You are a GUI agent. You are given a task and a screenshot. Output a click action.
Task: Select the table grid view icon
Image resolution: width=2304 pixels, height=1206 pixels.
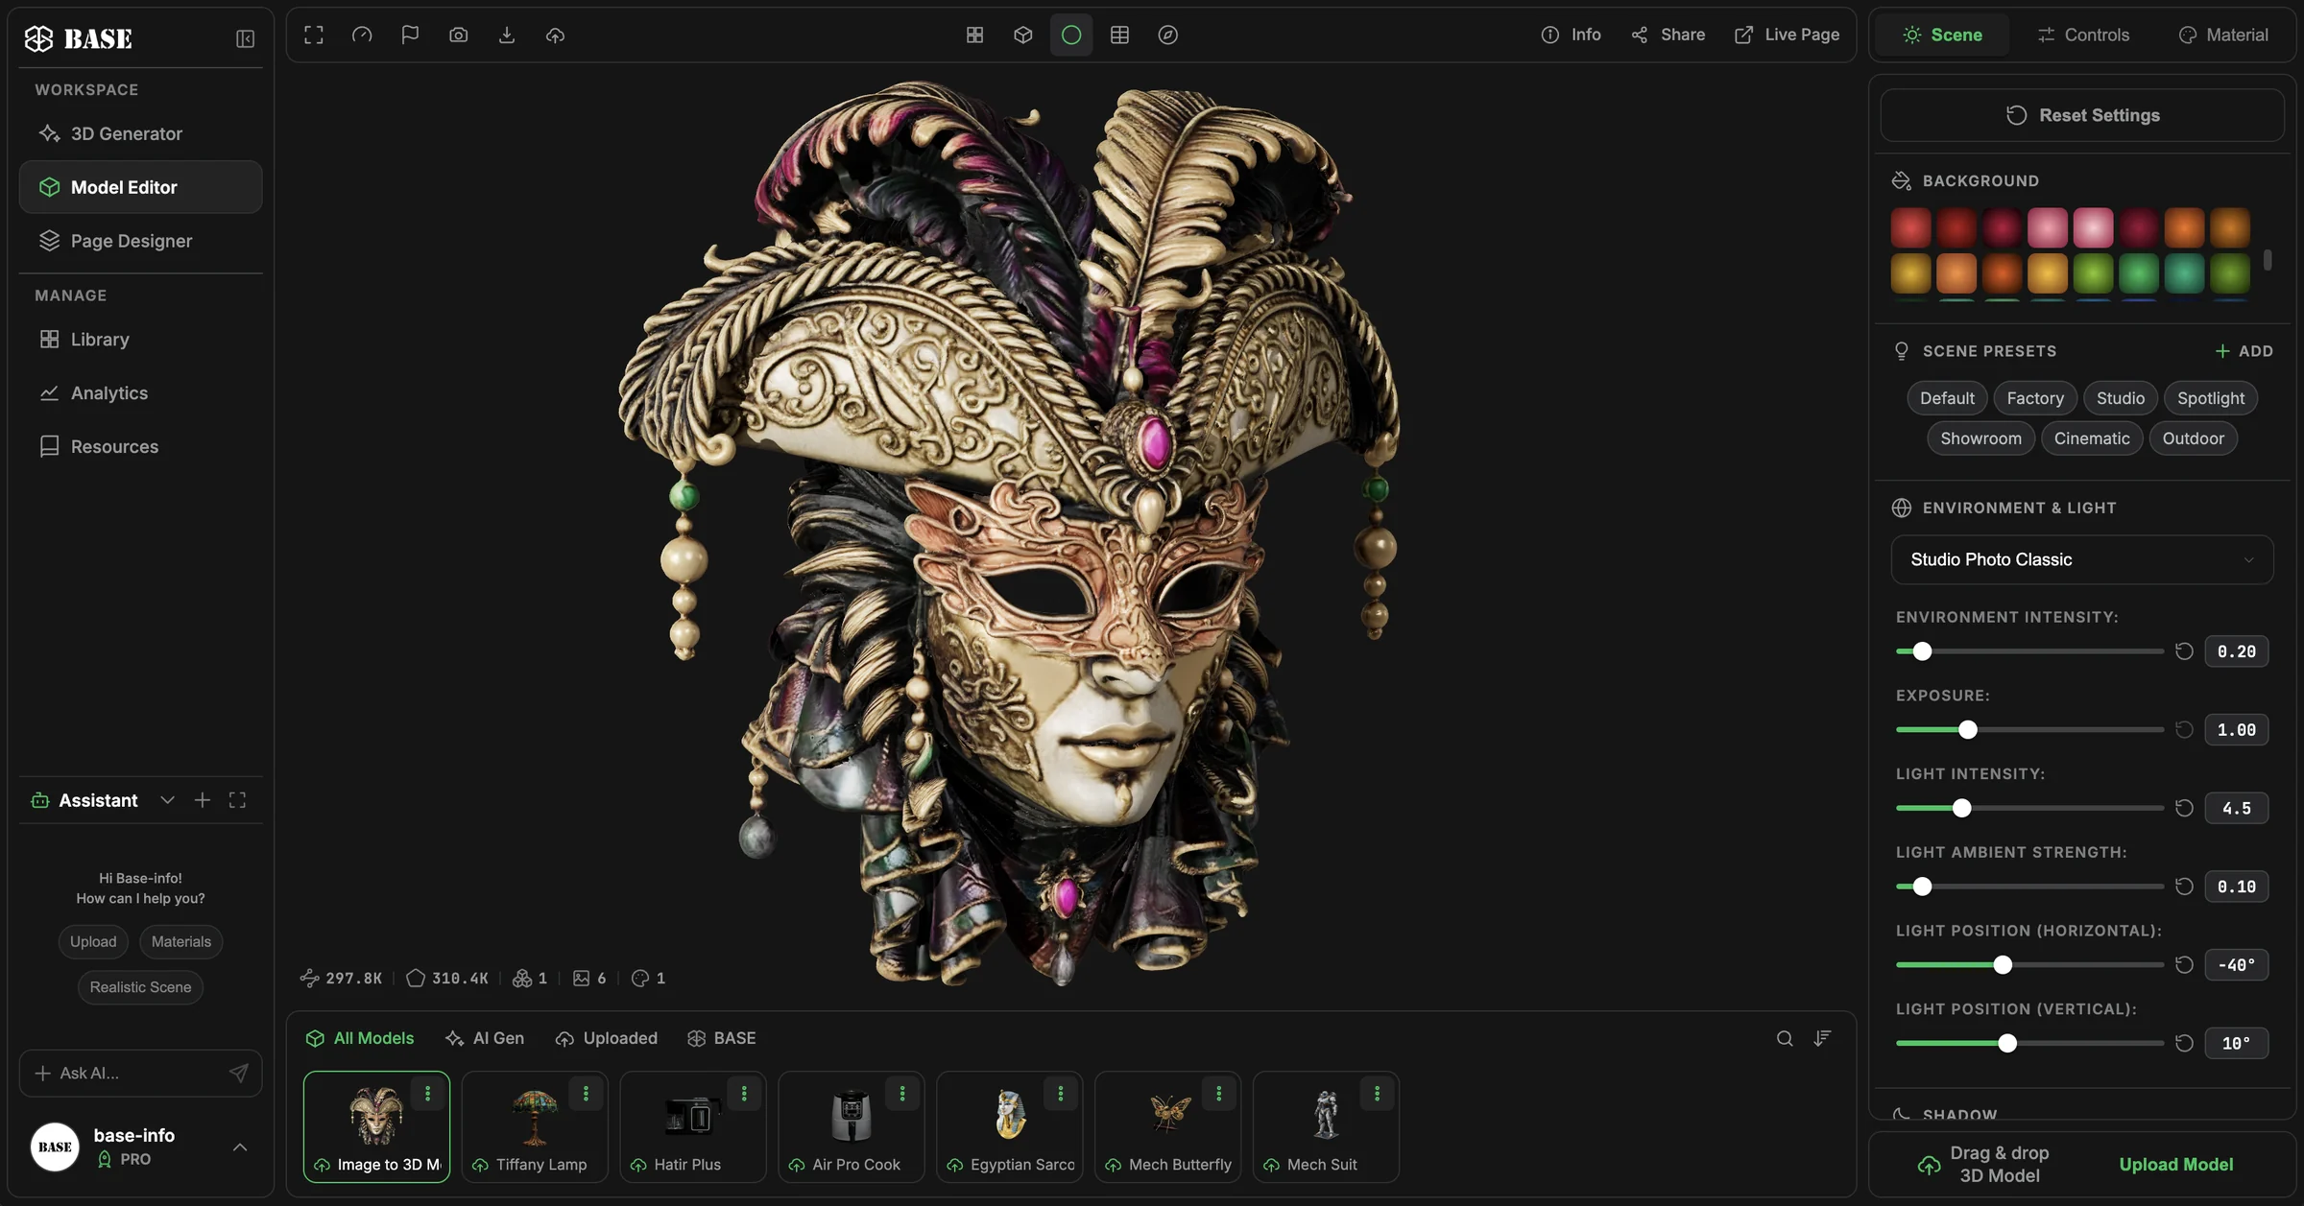1119,35
